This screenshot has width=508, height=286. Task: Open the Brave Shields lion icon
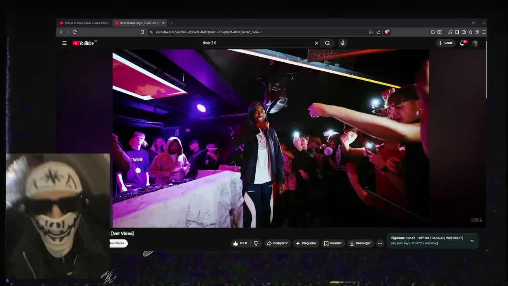(387, 32)
